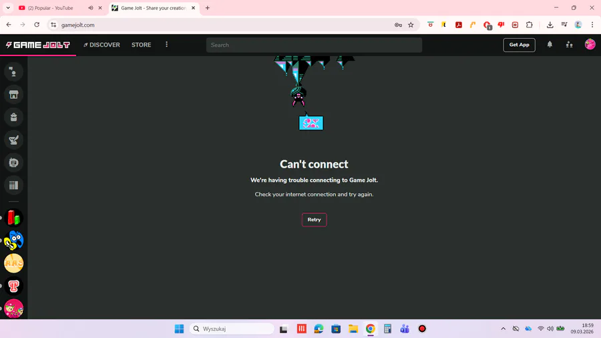
Task: Open the friends icon in navbar
Action: (569, 45)
